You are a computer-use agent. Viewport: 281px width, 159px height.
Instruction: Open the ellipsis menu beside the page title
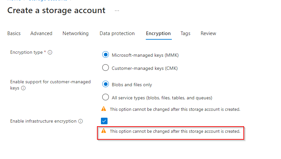tap(117, 11)
